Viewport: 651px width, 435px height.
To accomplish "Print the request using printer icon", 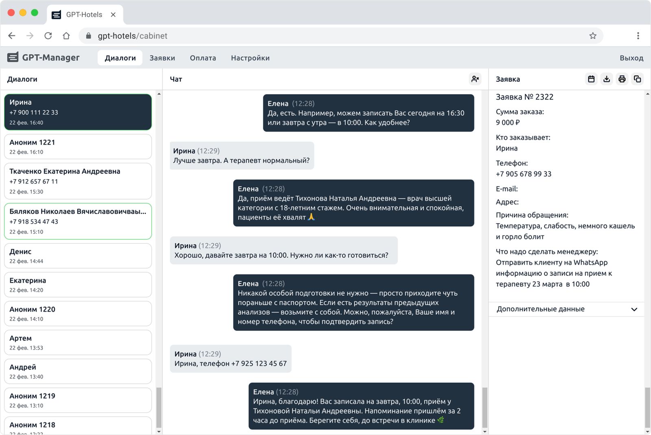I will coord(622,79).
